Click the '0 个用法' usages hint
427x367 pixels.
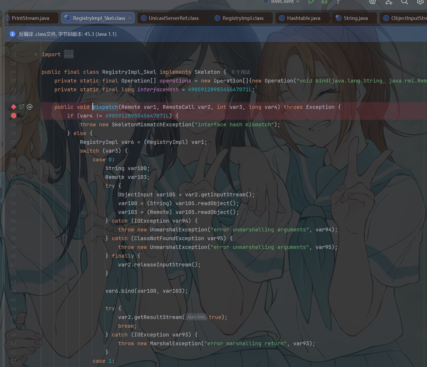tap(241, 72)
